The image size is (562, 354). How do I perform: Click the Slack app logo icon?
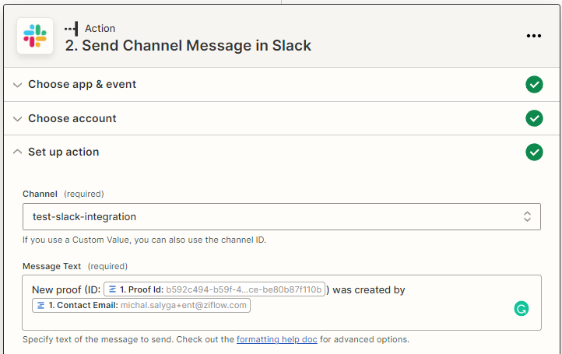coord(35,36)
